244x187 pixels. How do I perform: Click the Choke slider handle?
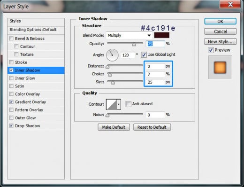click(110, 75)
